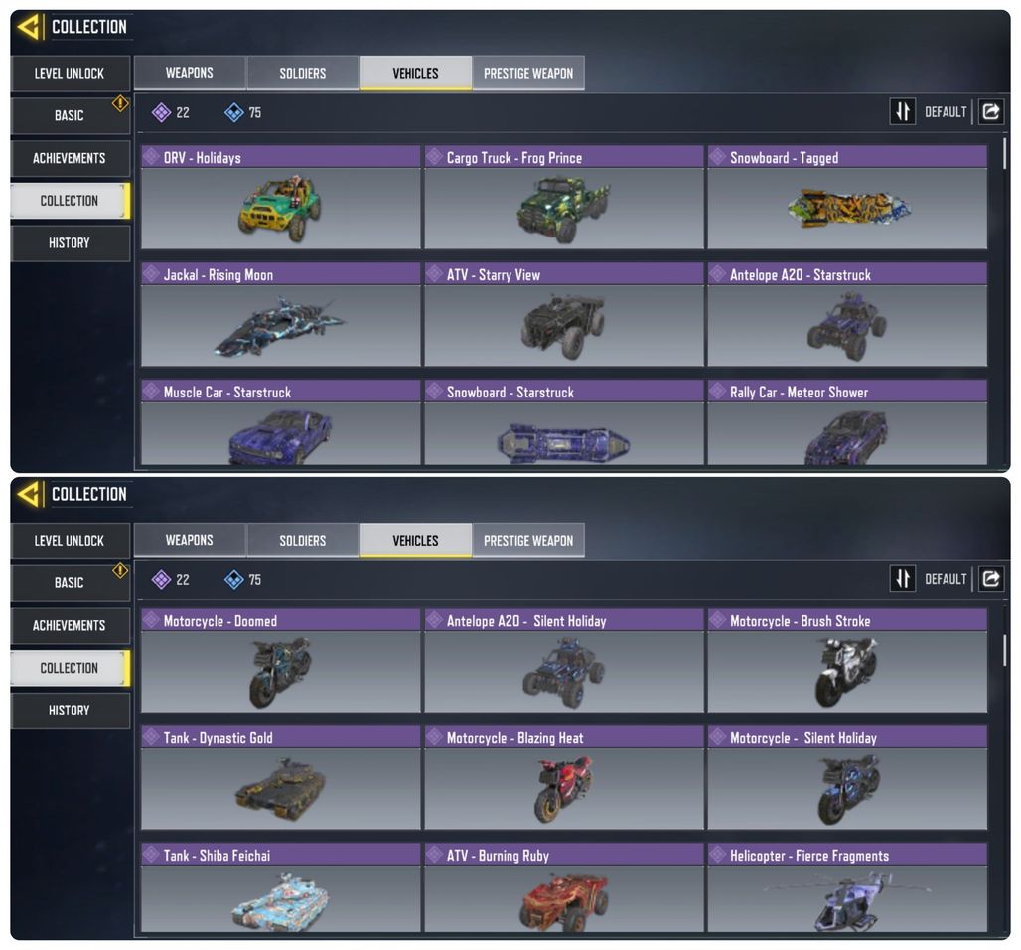Open Level Unlock in the upper sidebar
1021x950 pixels.
70,73
